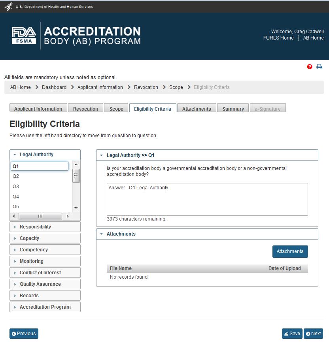Switch to the Attachments tab
This screenshot has width=329, height=349.
pos(197,109)
